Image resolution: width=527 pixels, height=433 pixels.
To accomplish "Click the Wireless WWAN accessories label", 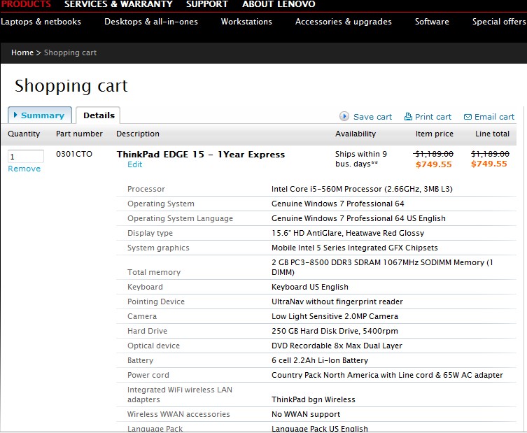I will pos(178,414).
